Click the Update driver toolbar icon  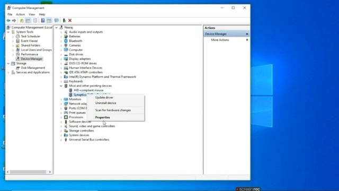pyautogui.click(x=64, y=21)
